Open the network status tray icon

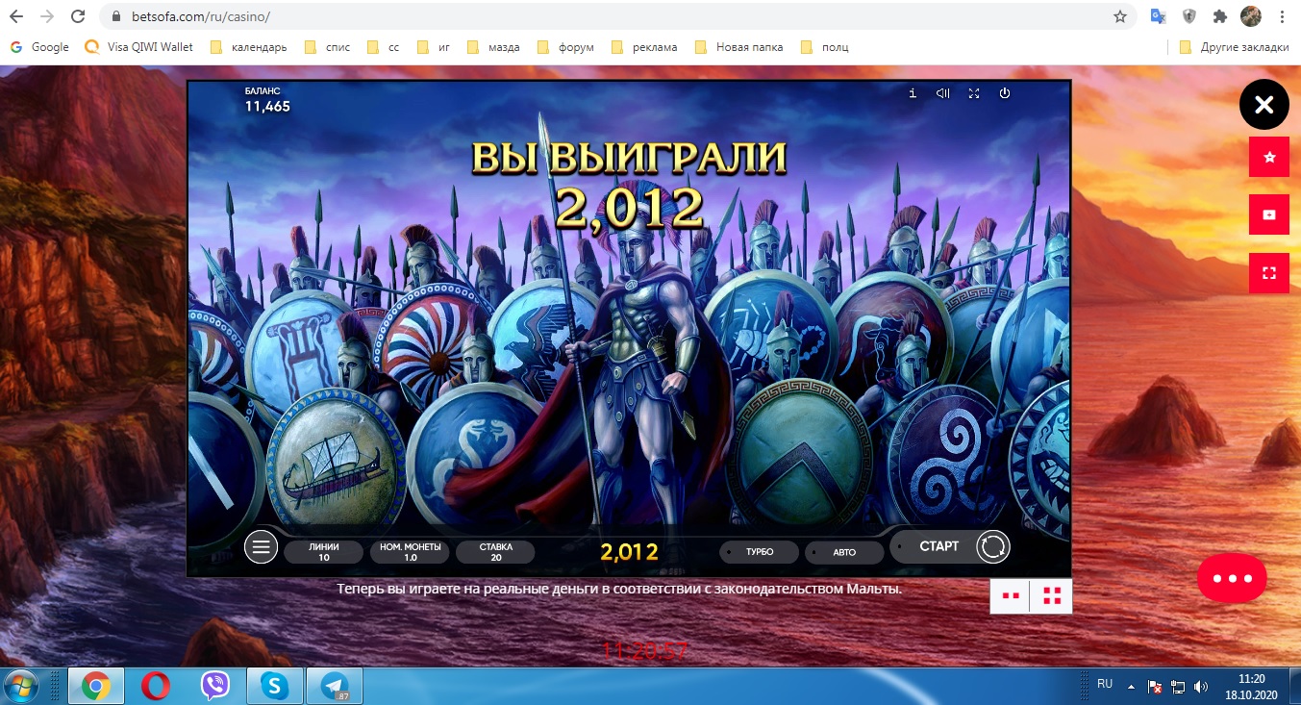[x=1178, y=687]
